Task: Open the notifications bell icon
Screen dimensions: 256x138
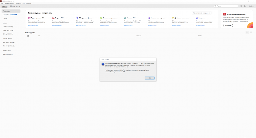Action: click(245, 6)
